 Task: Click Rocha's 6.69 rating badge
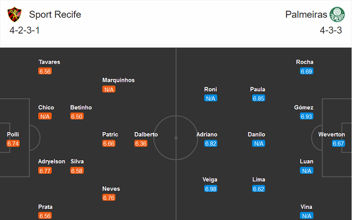coord(307,71)
